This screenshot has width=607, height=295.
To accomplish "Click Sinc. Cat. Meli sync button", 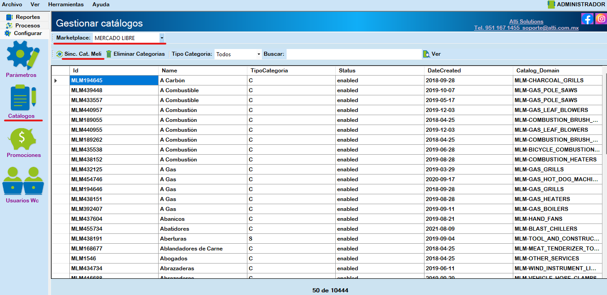I will [79, 54].
